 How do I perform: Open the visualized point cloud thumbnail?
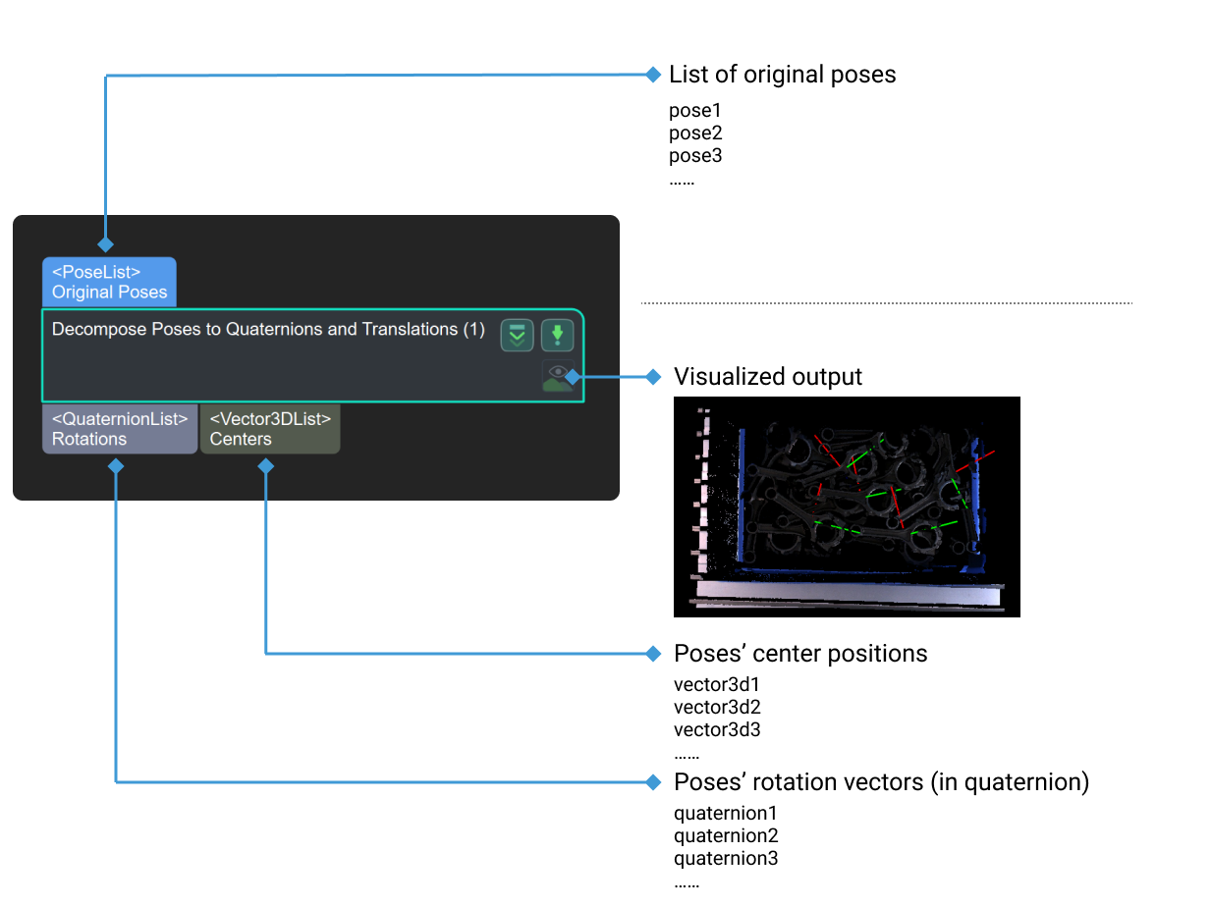(846, 506)
